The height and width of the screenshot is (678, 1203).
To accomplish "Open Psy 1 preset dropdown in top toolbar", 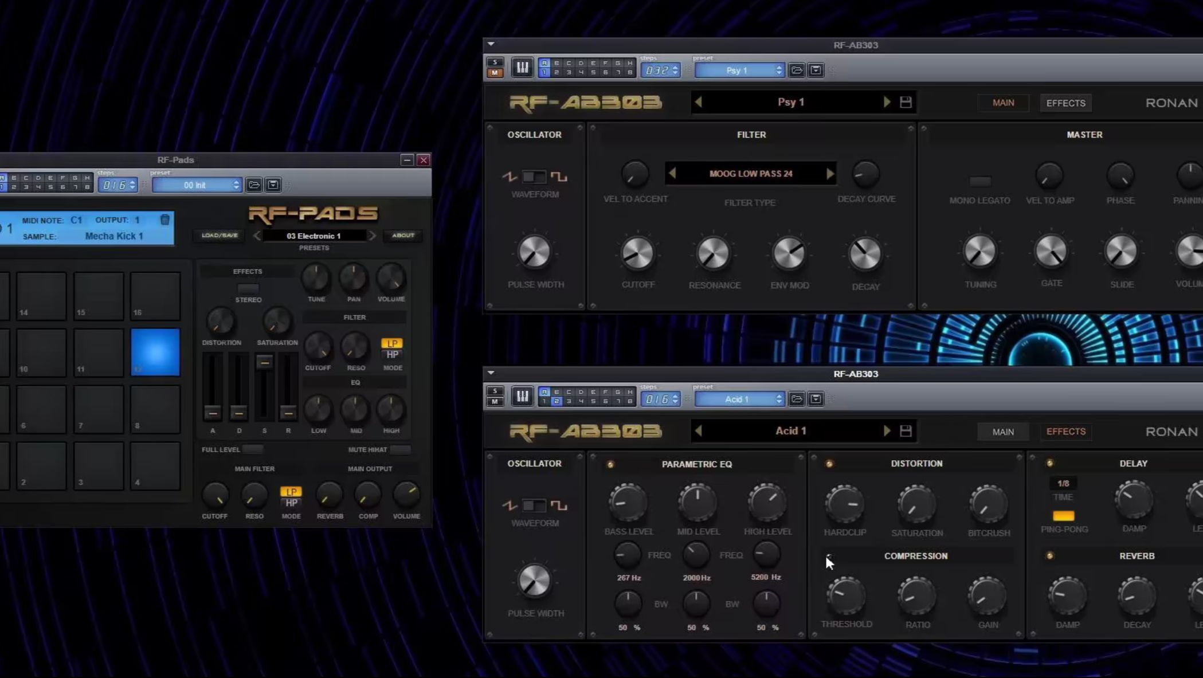I will tap(739, 70).
